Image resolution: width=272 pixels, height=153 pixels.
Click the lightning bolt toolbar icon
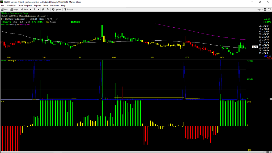coord(43,10)
